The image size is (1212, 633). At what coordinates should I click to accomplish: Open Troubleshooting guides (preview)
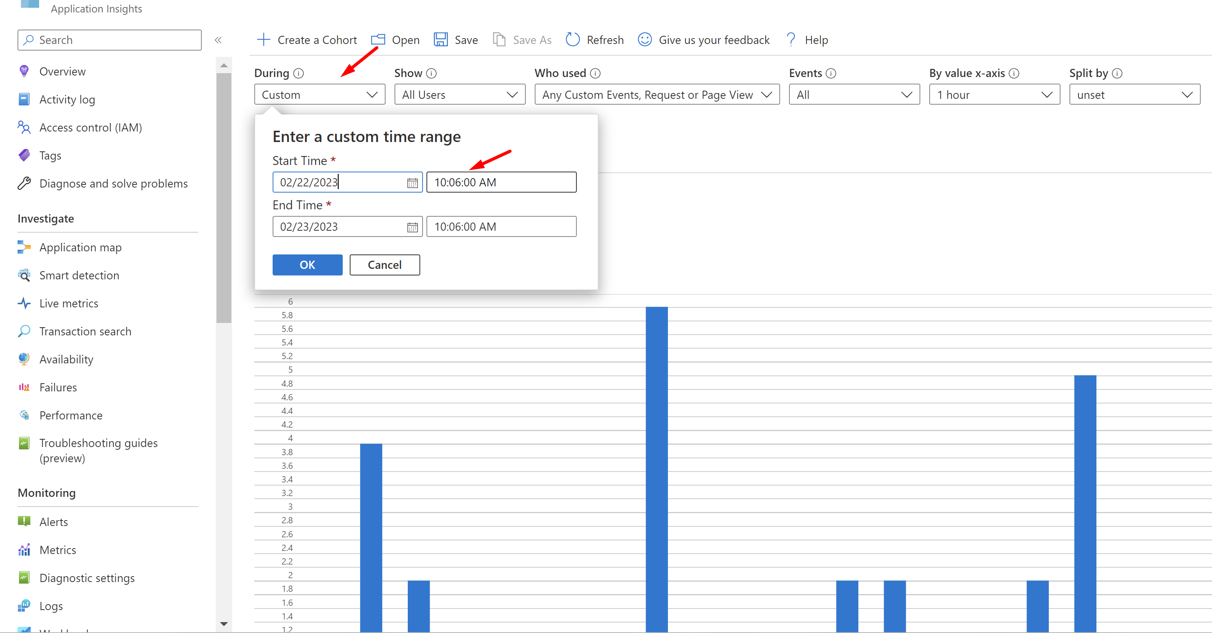[98, 450]
